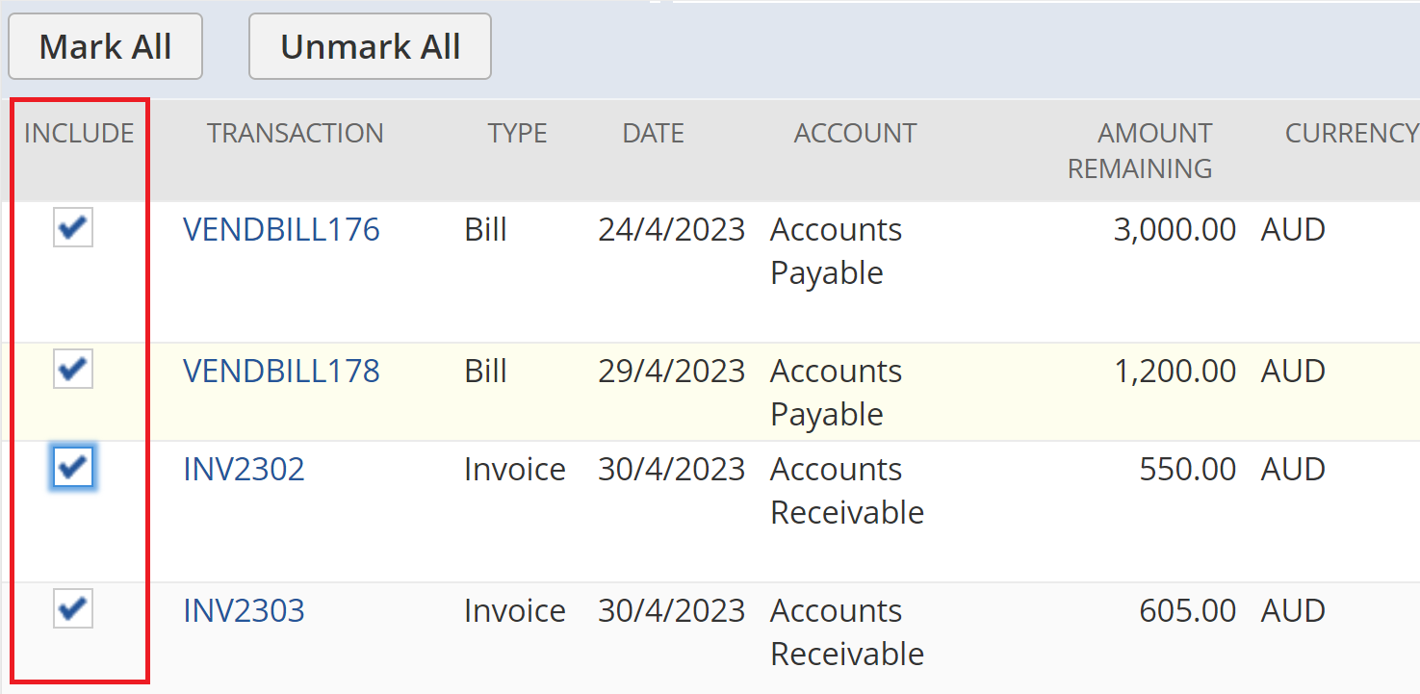This screenshot has width=1420, height=694.
Task: Open the VENDBILL176 transaction link
Action: (x=281, y=230)
